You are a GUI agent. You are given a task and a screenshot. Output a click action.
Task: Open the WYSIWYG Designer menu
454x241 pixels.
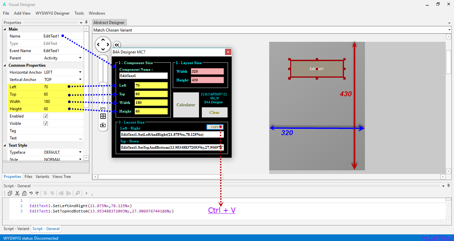tap(53, 13)
